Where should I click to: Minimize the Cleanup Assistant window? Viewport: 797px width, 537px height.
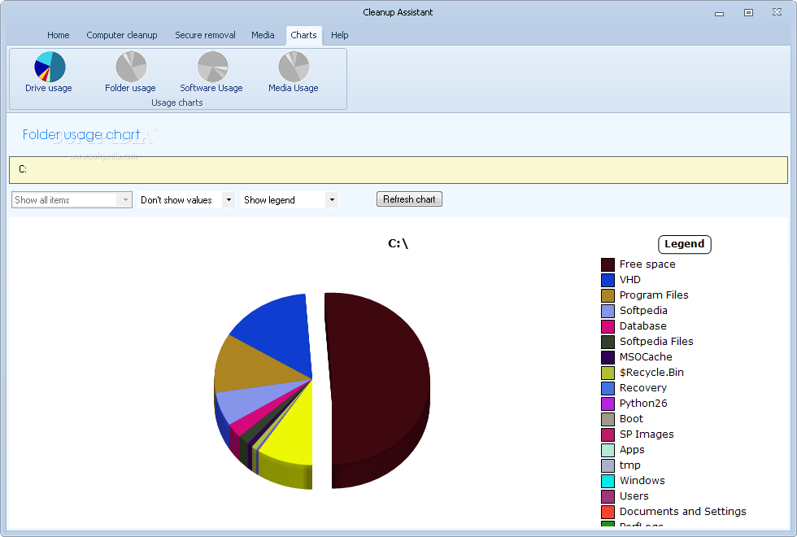719,13
